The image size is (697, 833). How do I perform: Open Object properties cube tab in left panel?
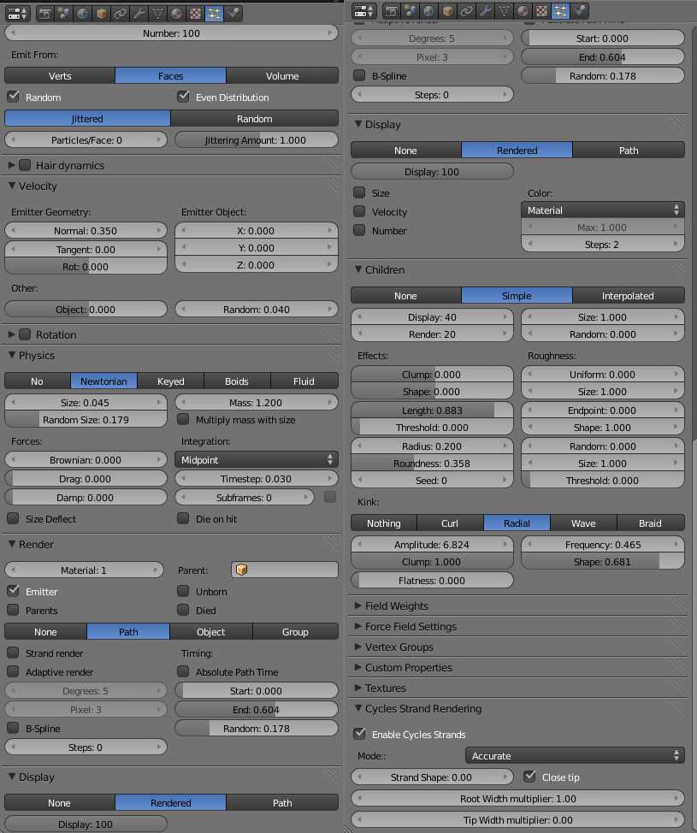102,14
